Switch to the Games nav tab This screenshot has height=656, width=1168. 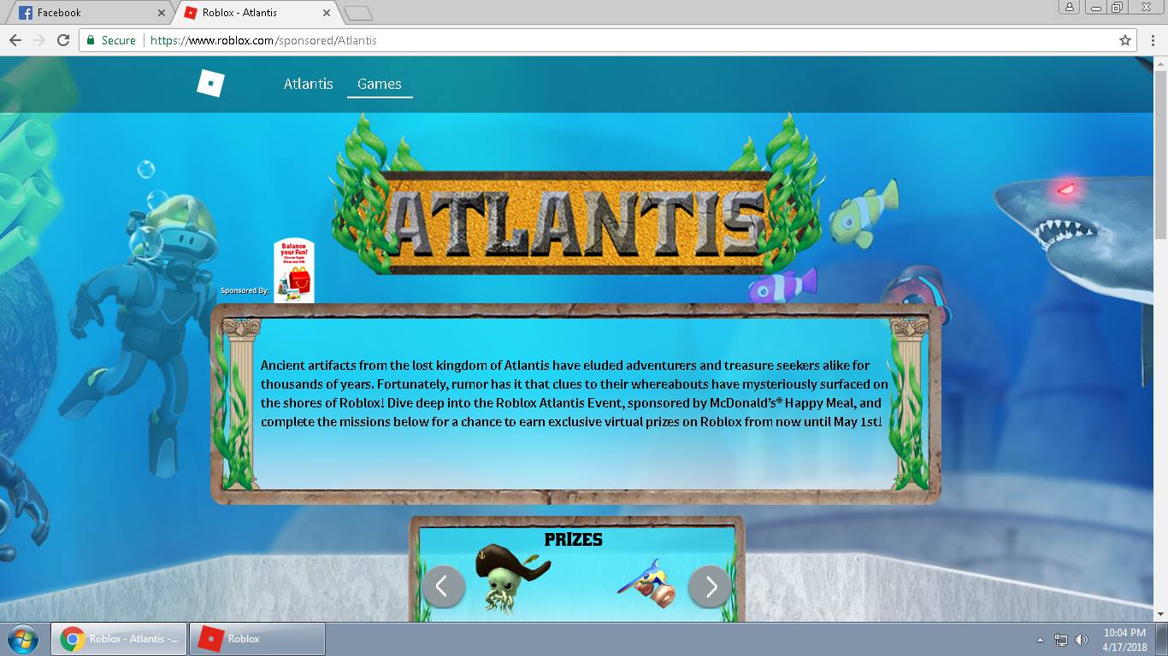pos(380,84)
